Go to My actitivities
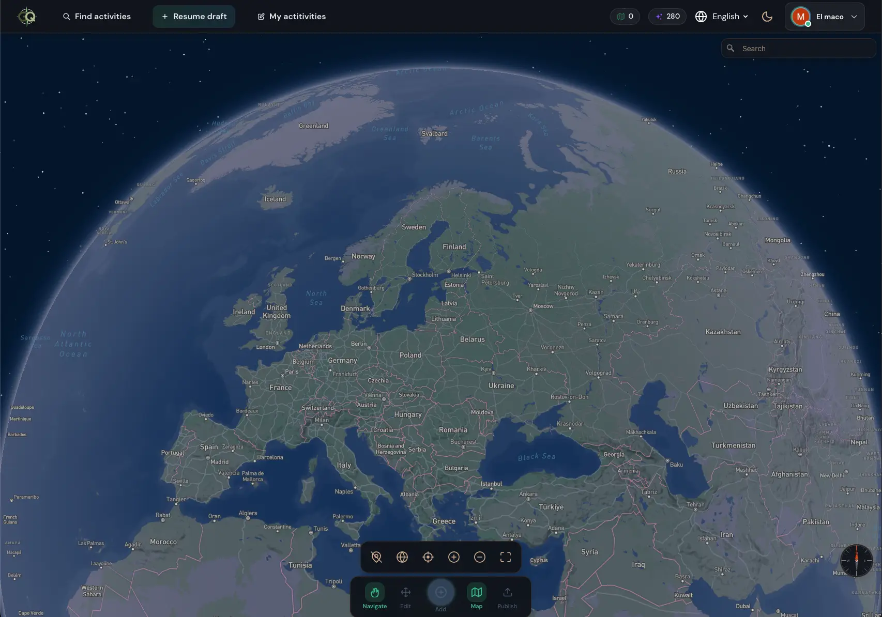The image size is (882, 617). 292,17
